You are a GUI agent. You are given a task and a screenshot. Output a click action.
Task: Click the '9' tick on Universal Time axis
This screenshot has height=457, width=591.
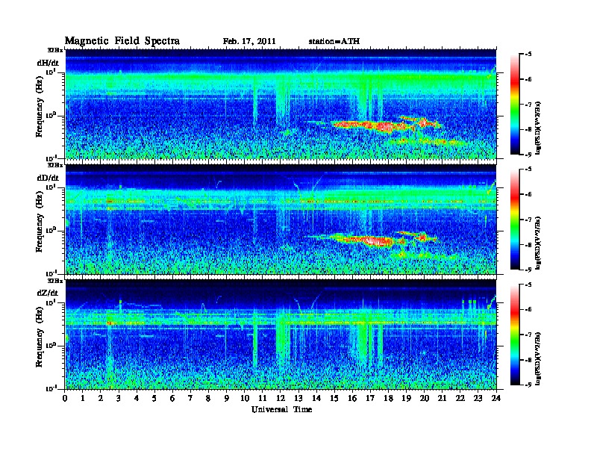click(x=227, y=399)
